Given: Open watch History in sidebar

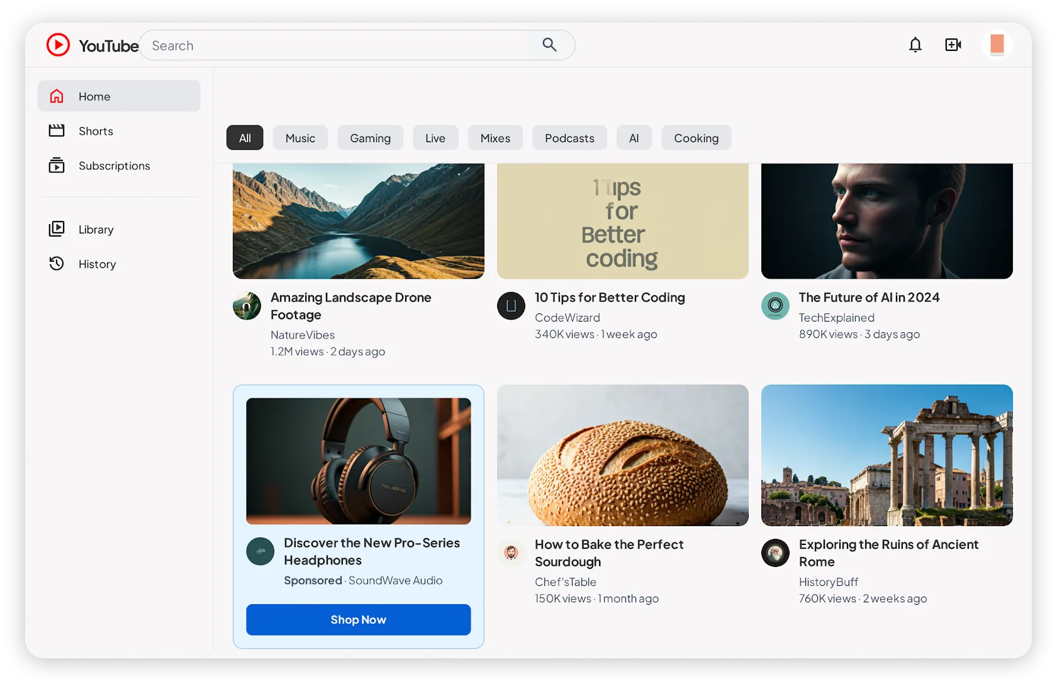Looking at the screenshot, I should (x=97, y=264).
